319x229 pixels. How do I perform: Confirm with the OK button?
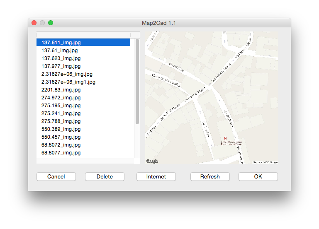click(258, 177)
